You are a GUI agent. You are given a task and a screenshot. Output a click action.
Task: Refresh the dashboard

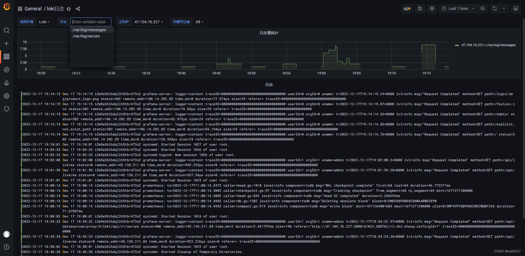495,8
